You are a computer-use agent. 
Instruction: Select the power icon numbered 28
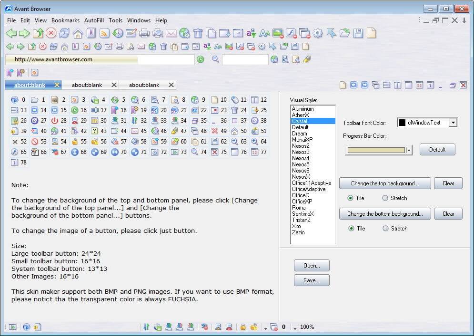pos(54,121)
